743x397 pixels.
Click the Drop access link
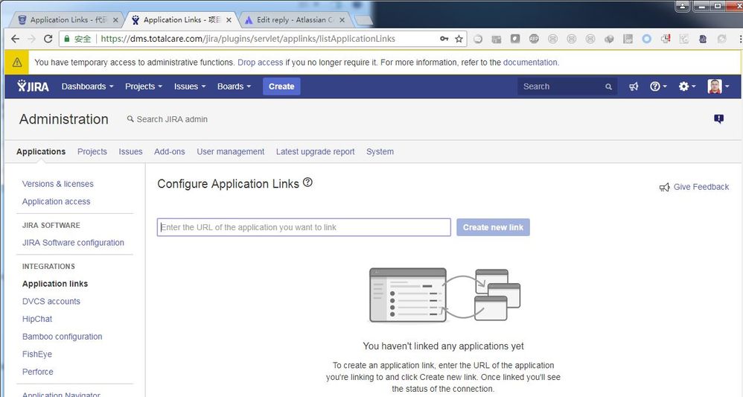pos(260,62)
